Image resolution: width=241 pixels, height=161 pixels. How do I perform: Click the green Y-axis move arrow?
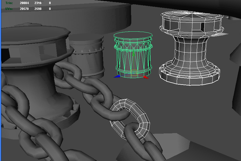134,54
